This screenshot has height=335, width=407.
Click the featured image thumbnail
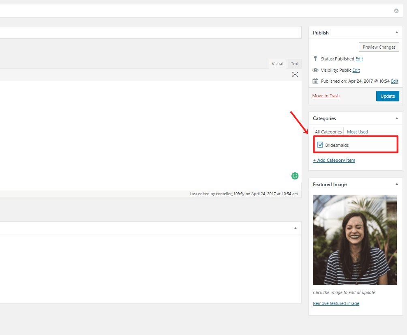pos(355,240)
